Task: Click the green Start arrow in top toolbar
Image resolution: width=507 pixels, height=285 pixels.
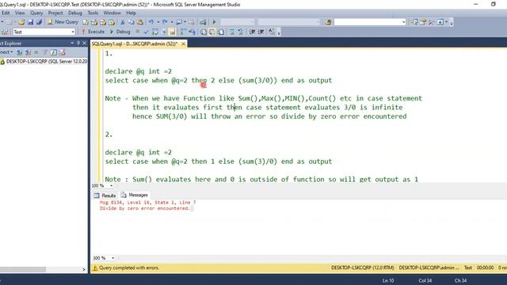Action: pos(214,22)
